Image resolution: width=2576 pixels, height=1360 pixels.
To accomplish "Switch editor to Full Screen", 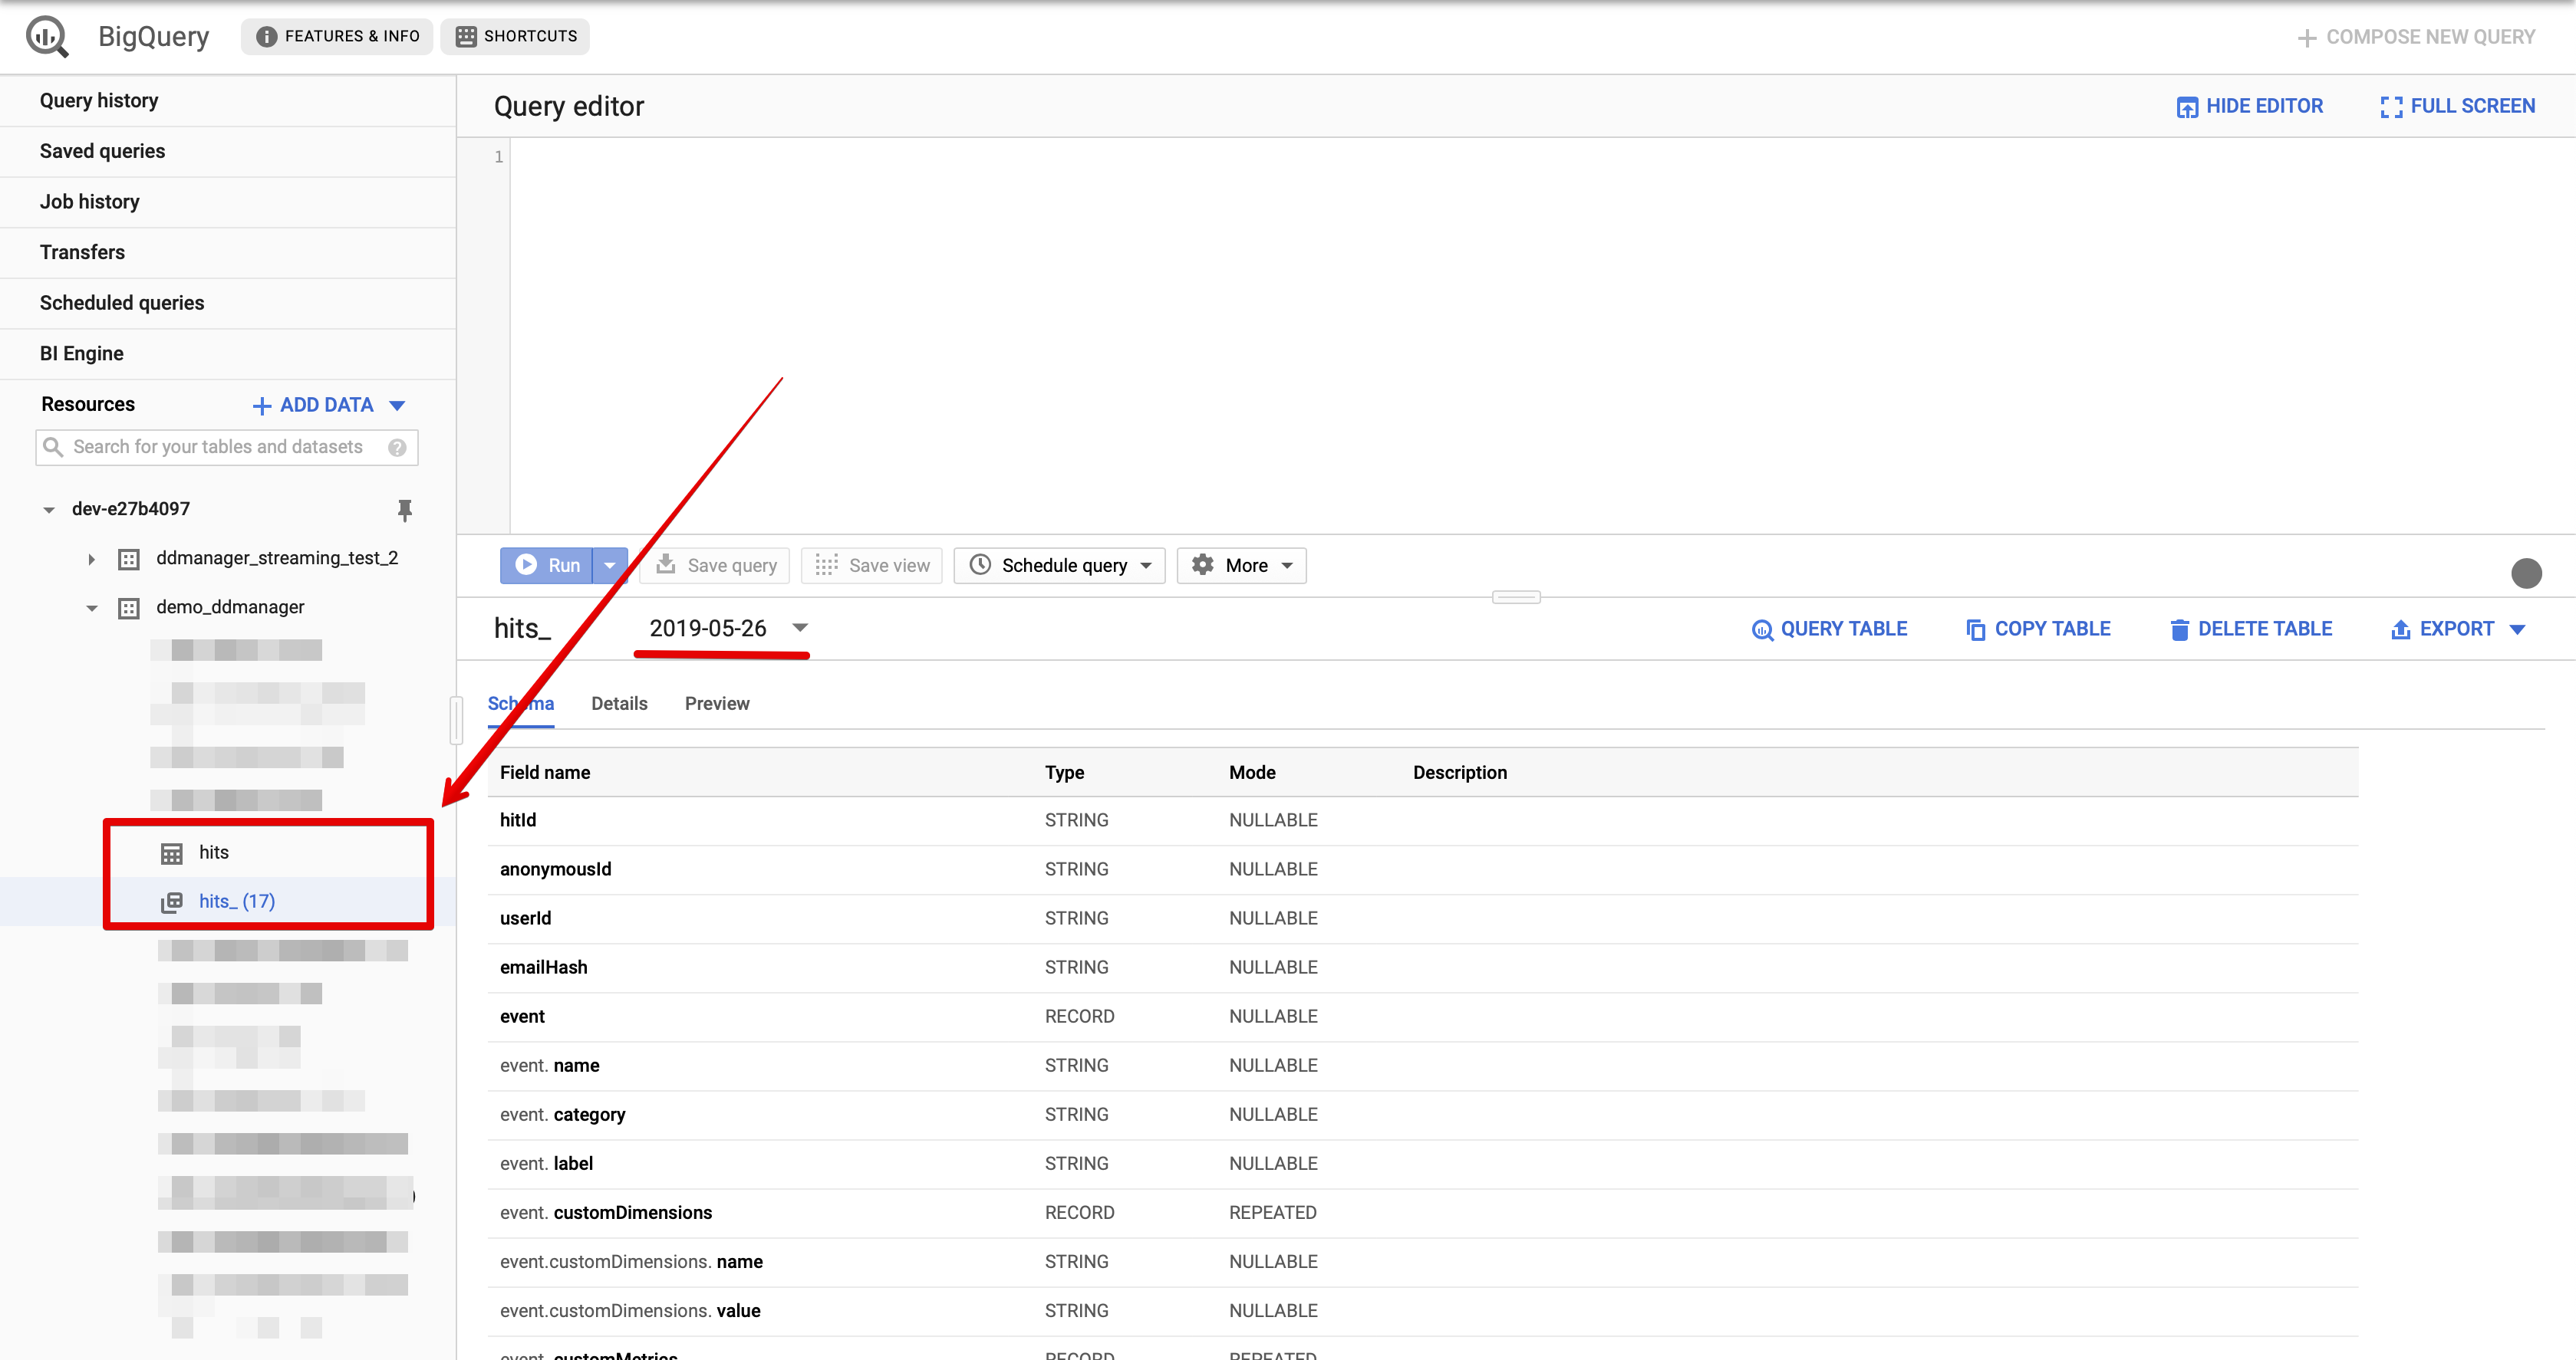I will click(2458, 106).
